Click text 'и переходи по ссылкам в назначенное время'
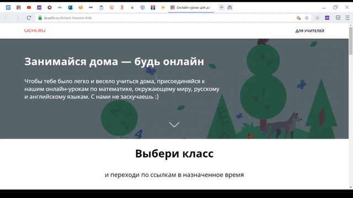 point(174,175)
